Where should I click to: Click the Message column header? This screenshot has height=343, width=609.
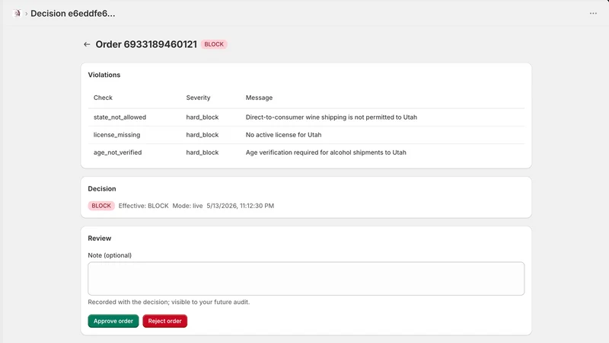click(x=259, y=98)
